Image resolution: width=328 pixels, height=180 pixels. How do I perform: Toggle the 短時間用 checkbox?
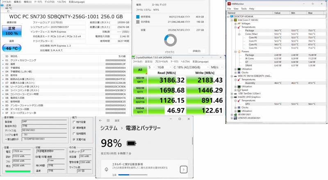74,134
